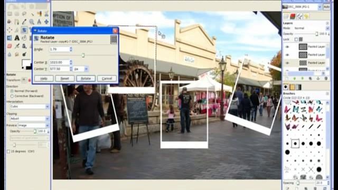The height and width of the screenshot is (190, 338).
Task: Select the Dodge/Burn tool
Action: pyautogui.click(x=24, y=54)
